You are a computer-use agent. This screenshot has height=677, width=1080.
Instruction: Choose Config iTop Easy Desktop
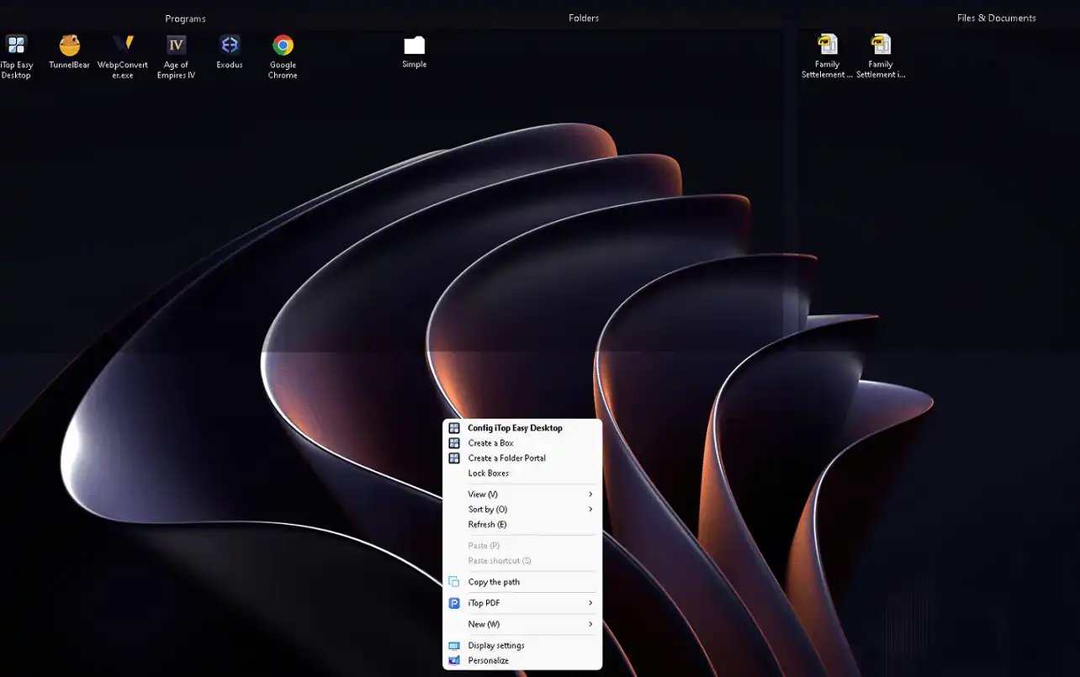tap(515, 428)
